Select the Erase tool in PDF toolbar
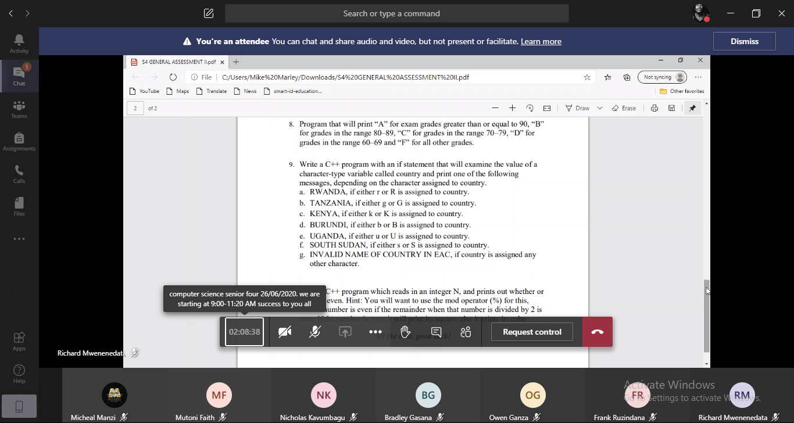Image resolution: width=794 pixels, height=423 pixels. tap(624, 108)
